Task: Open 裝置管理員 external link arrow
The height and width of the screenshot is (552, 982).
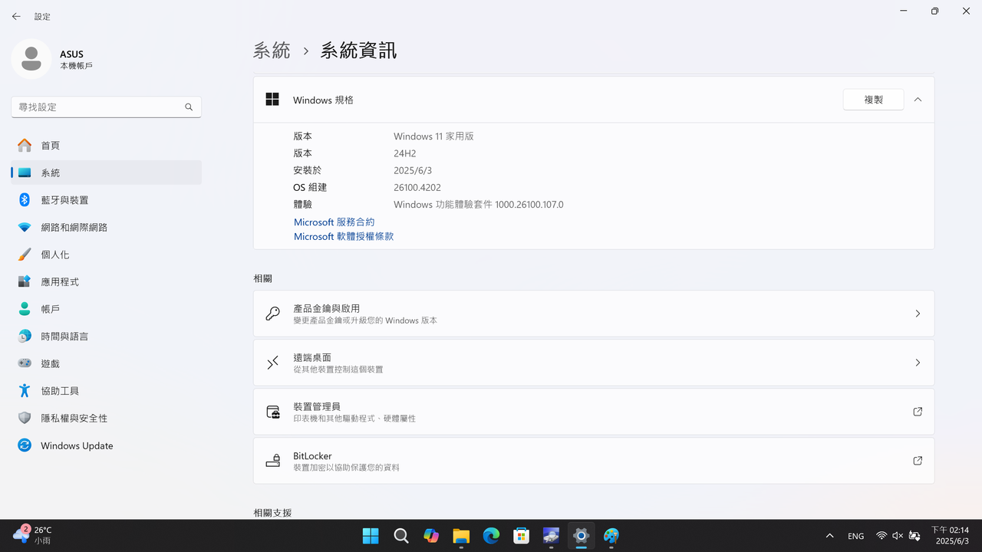Action: 918,412
